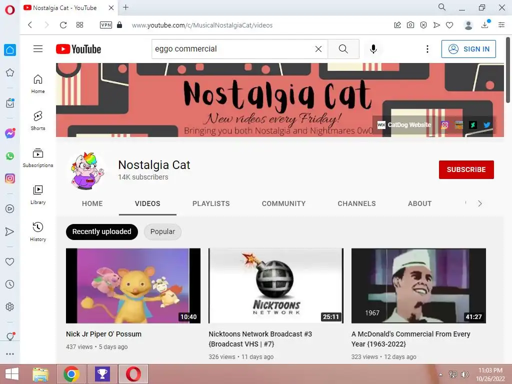Open CatDog Website banner link
Viewport: 512px width, 384px height.
click(x=404, y=125)
